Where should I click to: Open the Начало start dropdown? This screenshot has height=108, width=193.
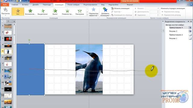pos(158,8)
